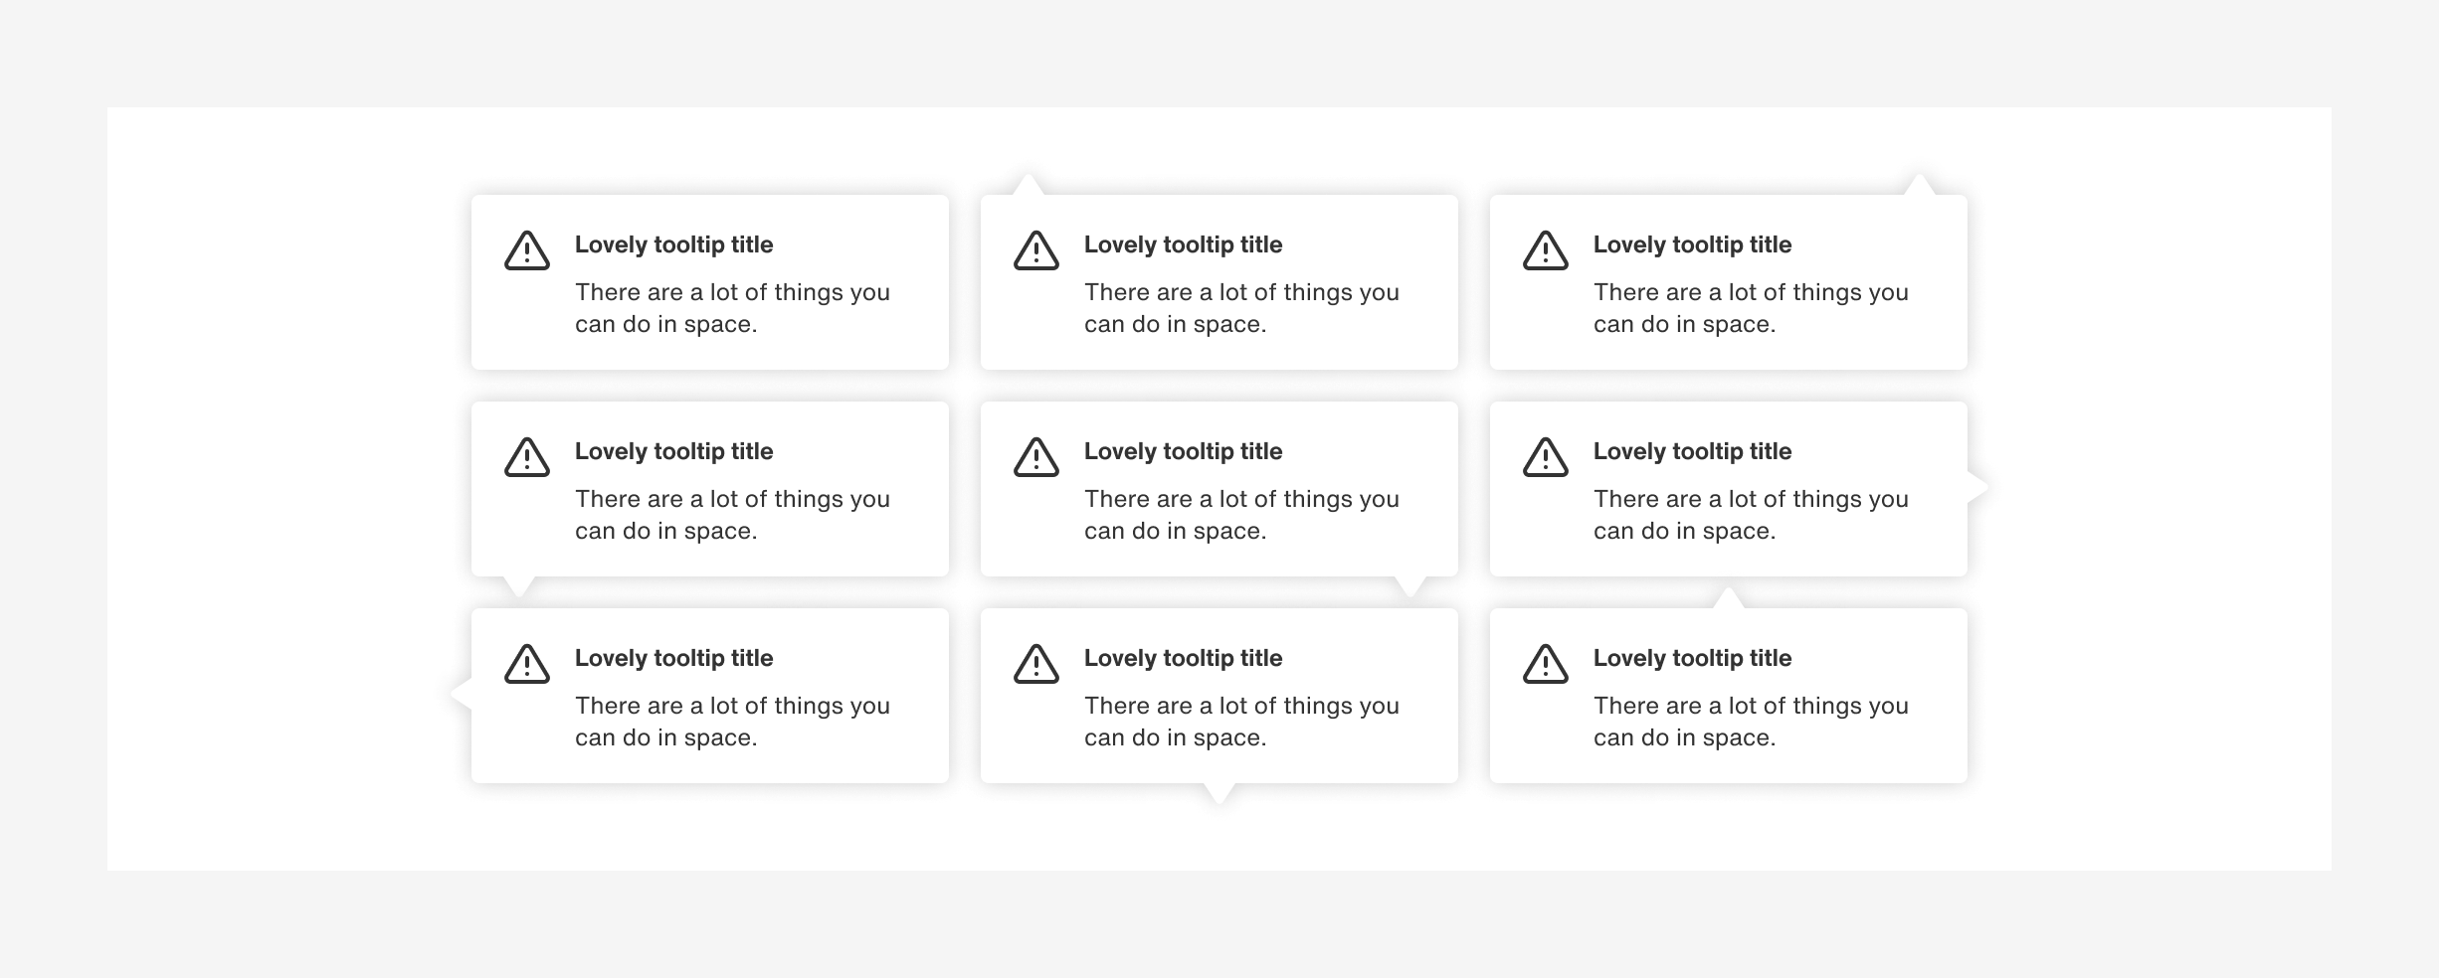
Task: Click body text in tooltip with bottom-left arrow
Action: [732, 515]
